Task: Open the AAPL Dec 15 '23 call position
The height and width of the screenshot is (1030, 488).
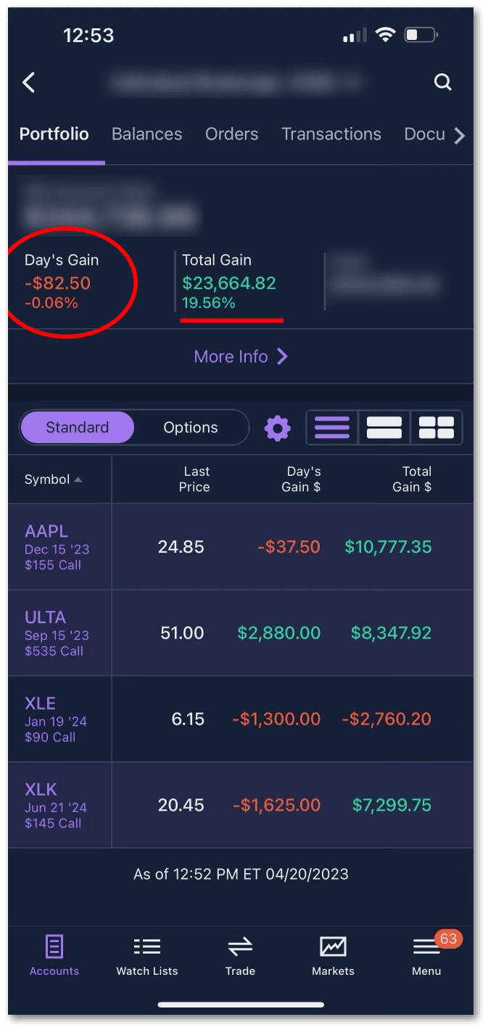Action: point(58,547)
